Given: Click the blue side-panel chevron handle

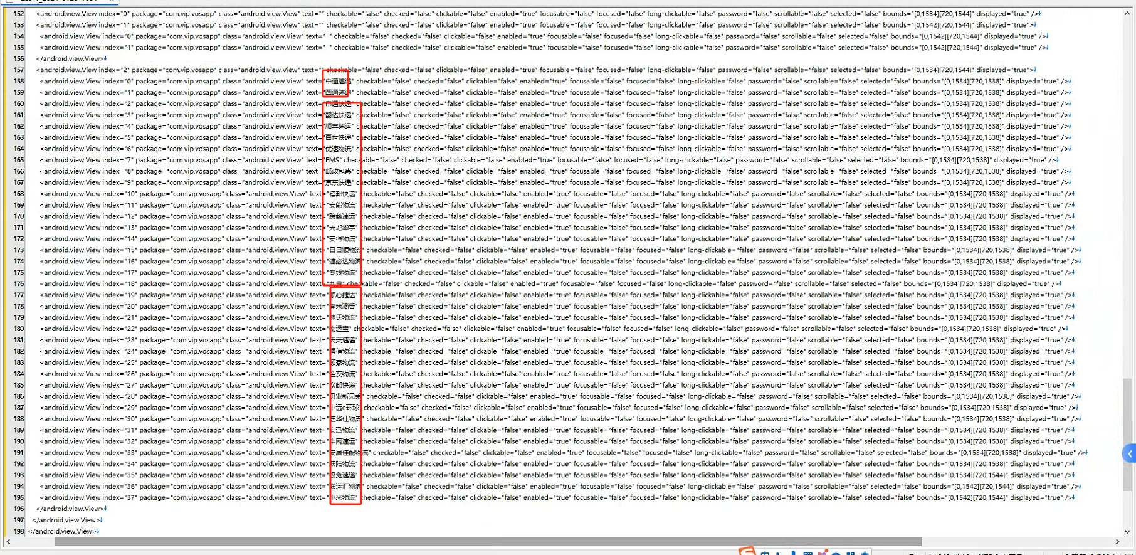Looking at the screenshot, I should (x=1130, y=453).
